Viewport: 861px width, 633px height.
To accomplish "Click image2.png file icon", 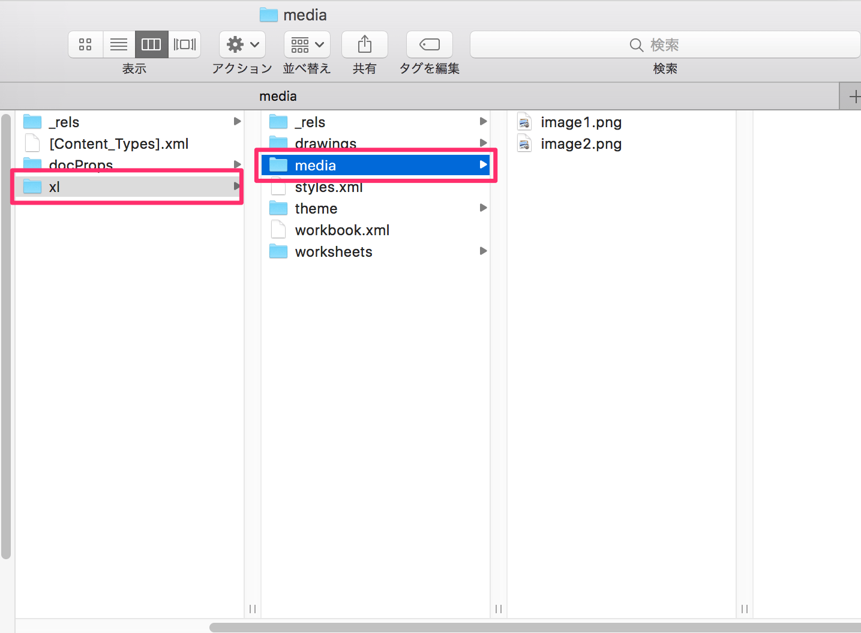I will (524, 143).
